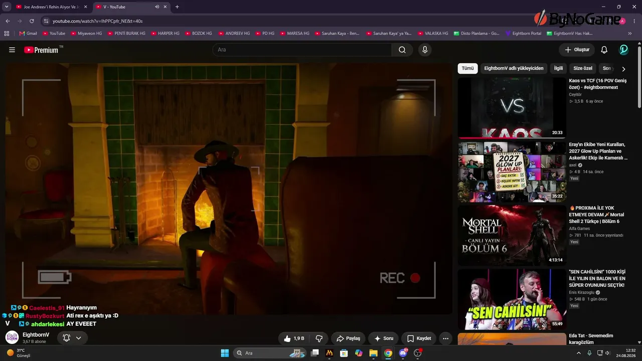The width and height of the screenshot is (642, 361).
Task: Show hidden system tray icons
Action: tap(578, 353)
